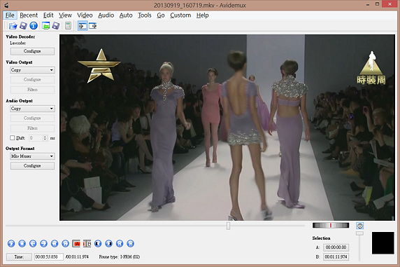Go to next frame arrow button
The height and width of the screenshot is (267, 400).
click(x=43, y=243)
